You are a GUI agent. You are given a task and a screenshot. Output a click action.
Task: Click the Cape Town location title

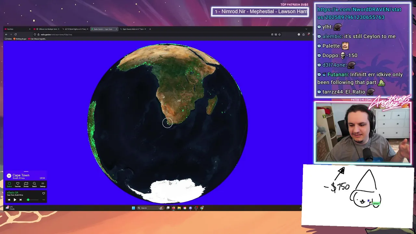click(x=21, y=175)
